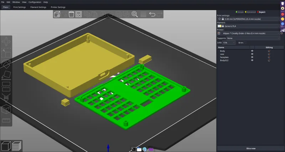Select faceplate in the object list

[224, 57]
